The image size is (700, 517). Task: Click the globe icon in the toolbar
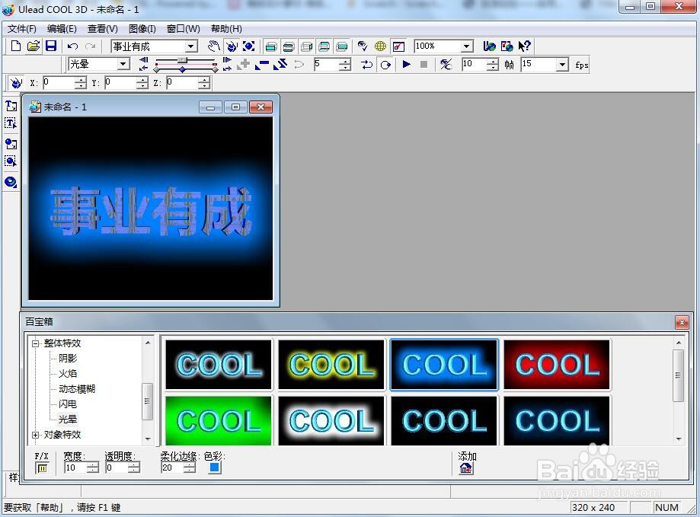[x=380, y=46]
